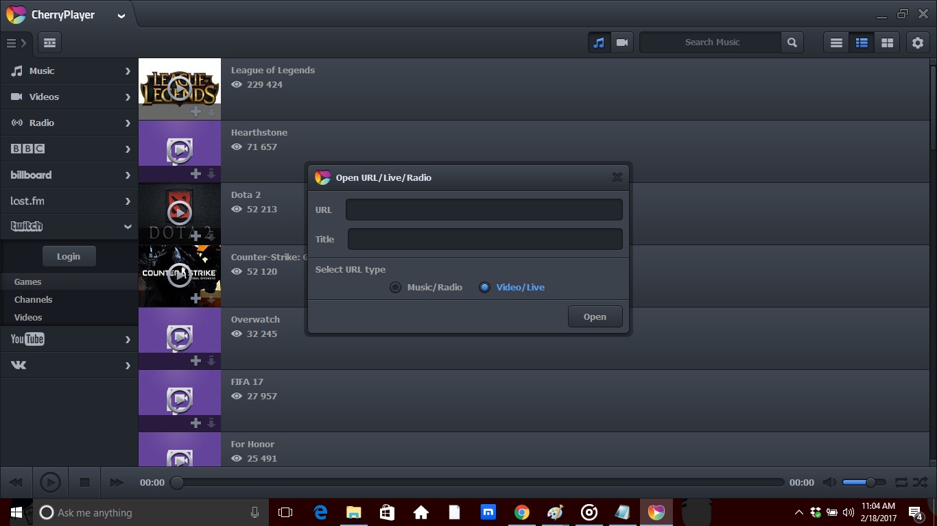Switch search to music mode icon
The height and width of the screenshot is (526, 937).
pos(599,42)
